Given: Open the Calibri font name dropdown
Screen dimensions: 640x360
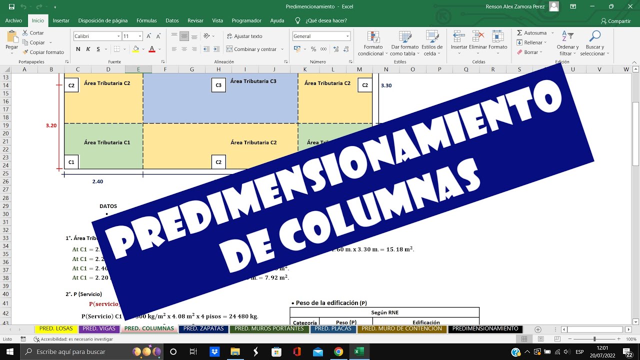Looking at the screenshot, I should 118,36.
